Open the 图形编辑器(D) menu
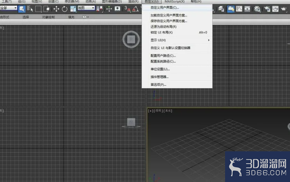290x182 pixels. (x=112, y=1)
